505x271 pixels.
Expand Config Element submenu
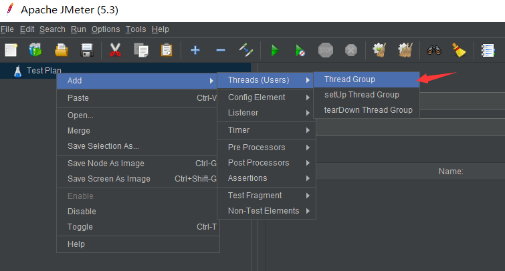click(x=266, y=97)
